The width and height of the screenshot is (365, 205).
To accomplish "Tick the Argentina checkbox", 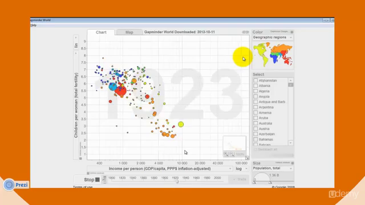I will click(x=255, y=107).
